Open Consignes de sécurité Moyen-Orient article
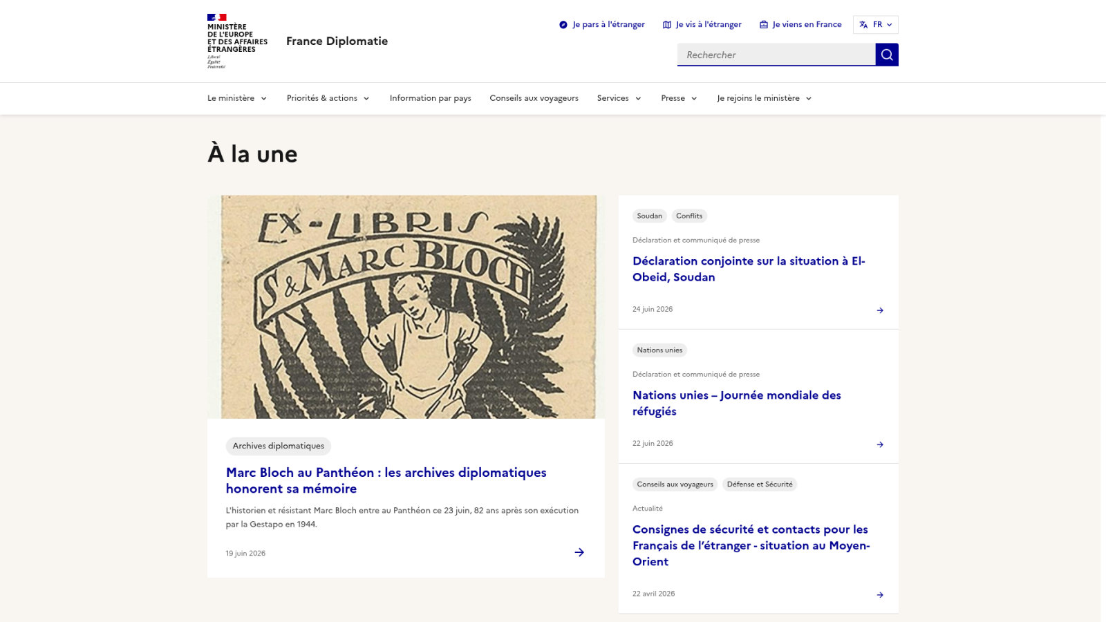 pos(751,545)
